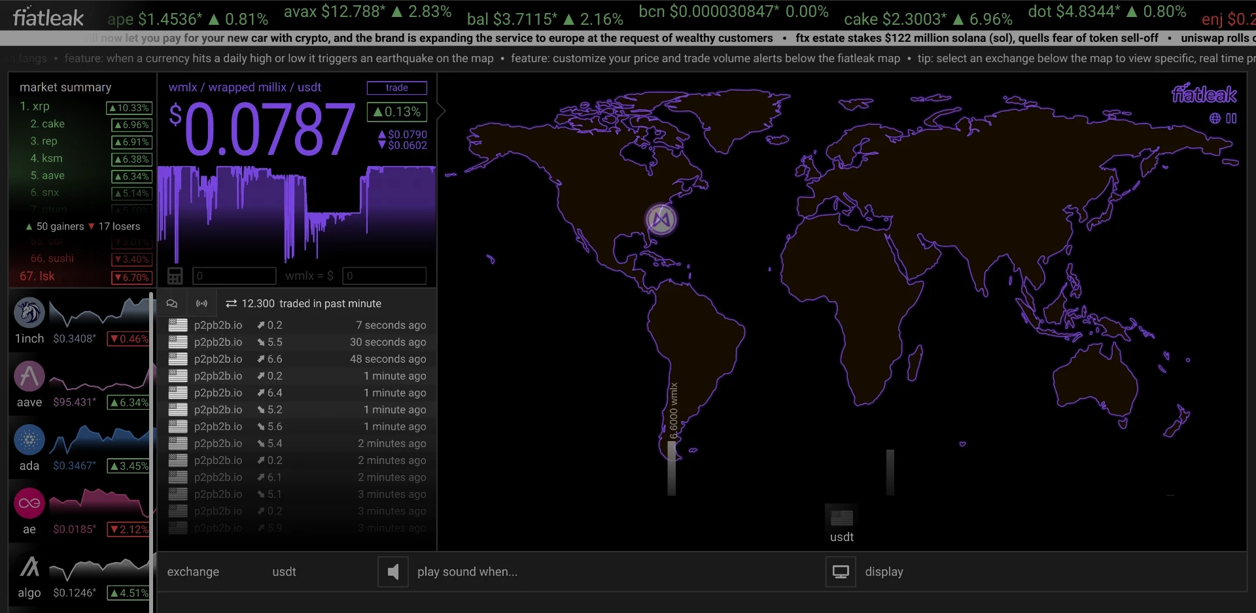Click the trade button
This screenshot has height=613, width=1256.
click(397, 88)
